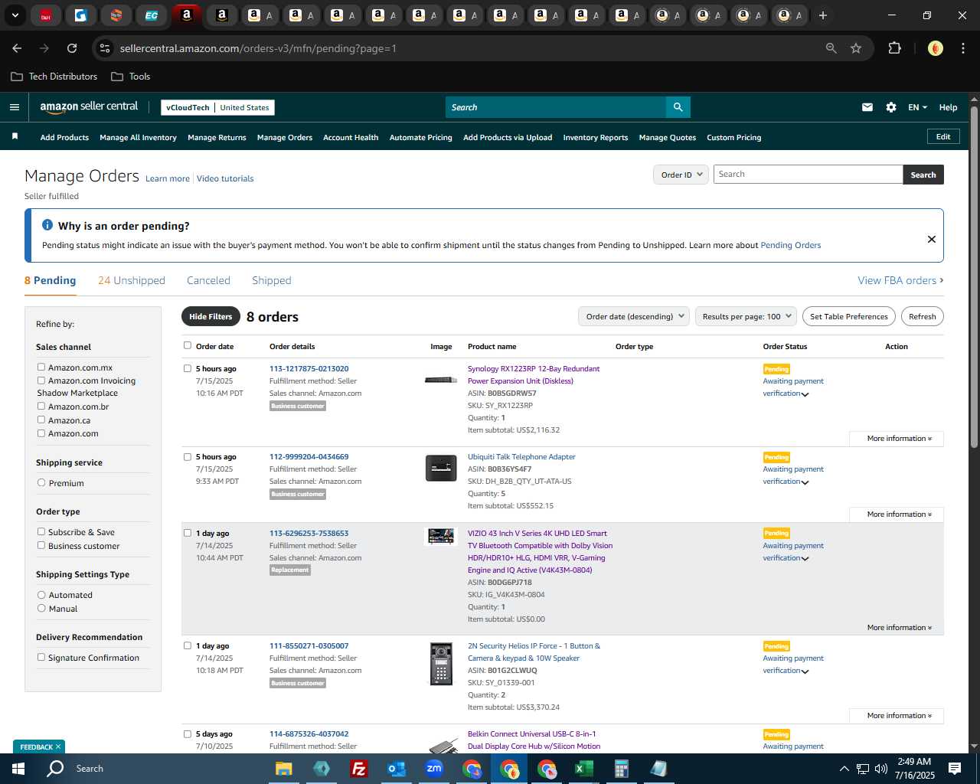The height and width of the screenshot is (784, 980).
Task: Select order 113-1217875-0213020 checkbox
Action: (x=188, y=368)
